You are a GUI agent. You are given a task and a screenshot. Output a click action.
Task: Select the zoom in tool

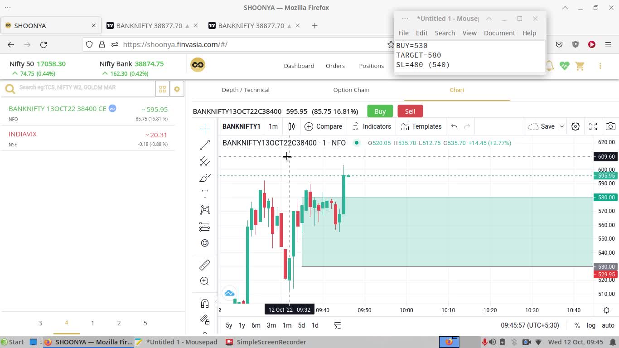(x=205, y=281)
